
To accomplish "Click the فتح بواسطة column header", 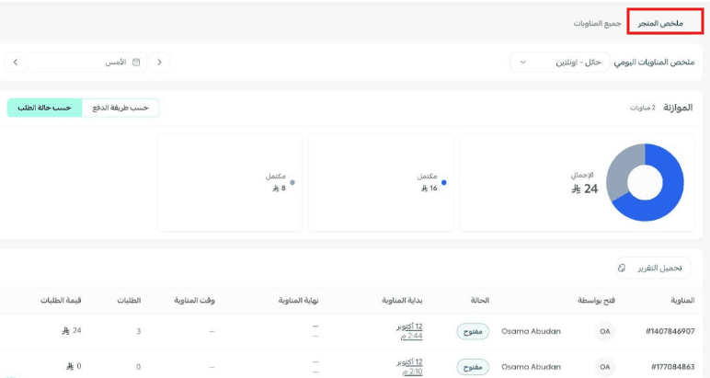I will coord(596,300).
